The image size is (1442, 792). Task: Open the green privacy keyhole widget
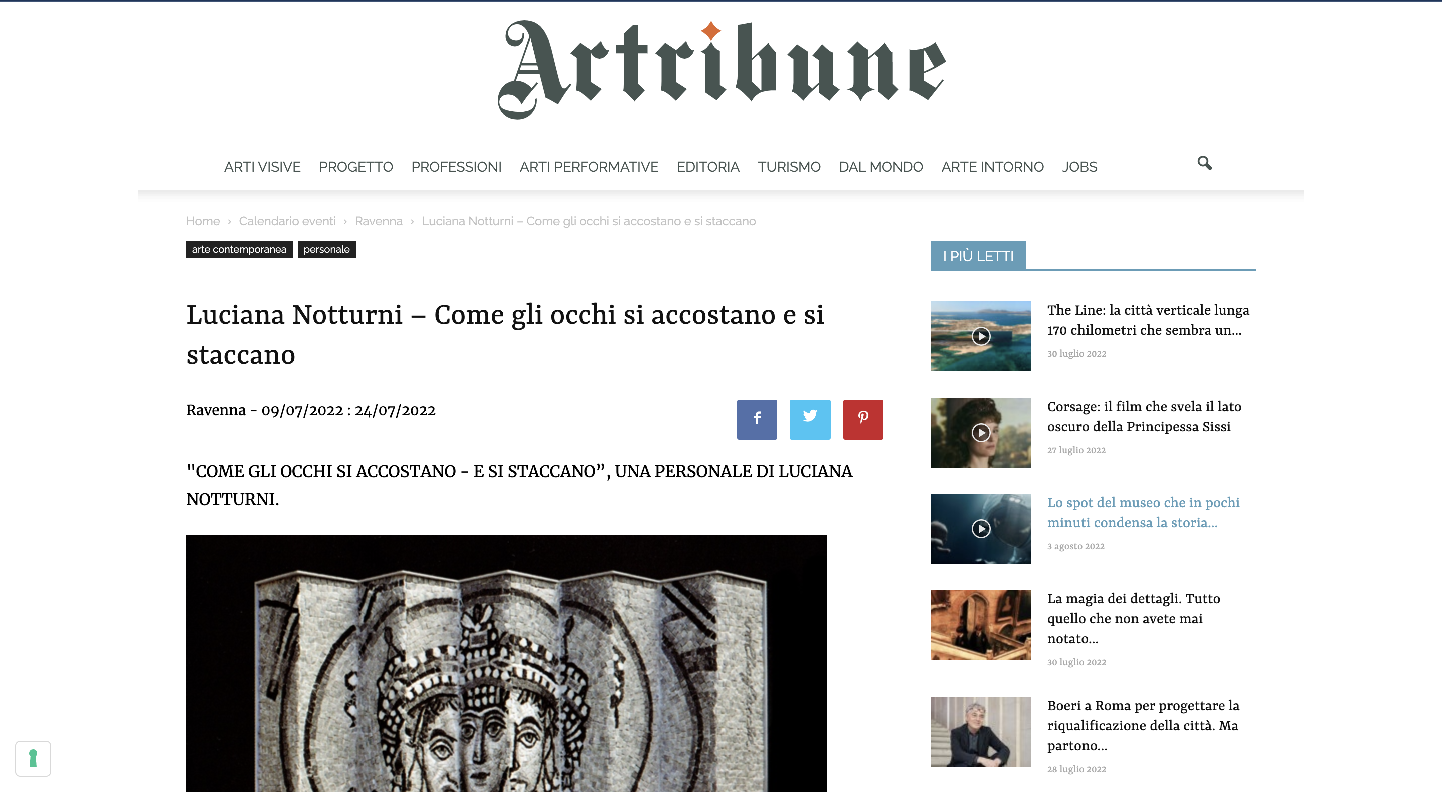pyautogui.click(x=33, y=758)
